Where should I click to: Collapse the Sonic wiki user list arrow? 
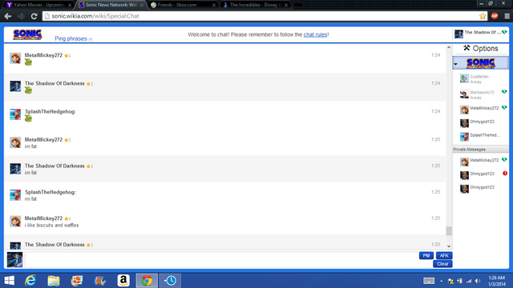point(456,64)
